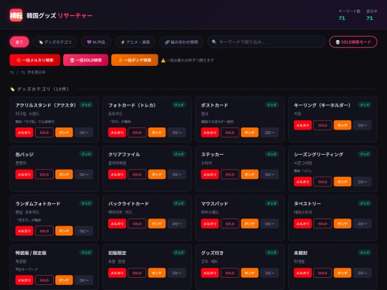This screenshot has height=290, width=387.
Task: Click ボンゲ on 缶バッジ card
Action: point(64,174)
